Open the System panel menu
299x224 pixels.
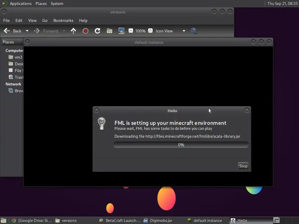point(57,3)
